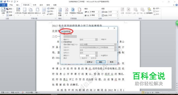
Task: Click the New document icon in quick access toolbar
Action: click(x=14, y=2)
